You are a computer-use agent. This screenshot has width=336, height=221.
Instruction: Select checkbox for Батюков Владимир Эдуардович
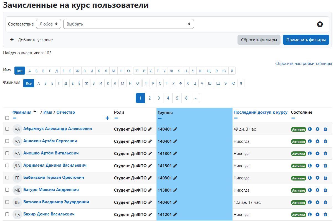point(7,202)
